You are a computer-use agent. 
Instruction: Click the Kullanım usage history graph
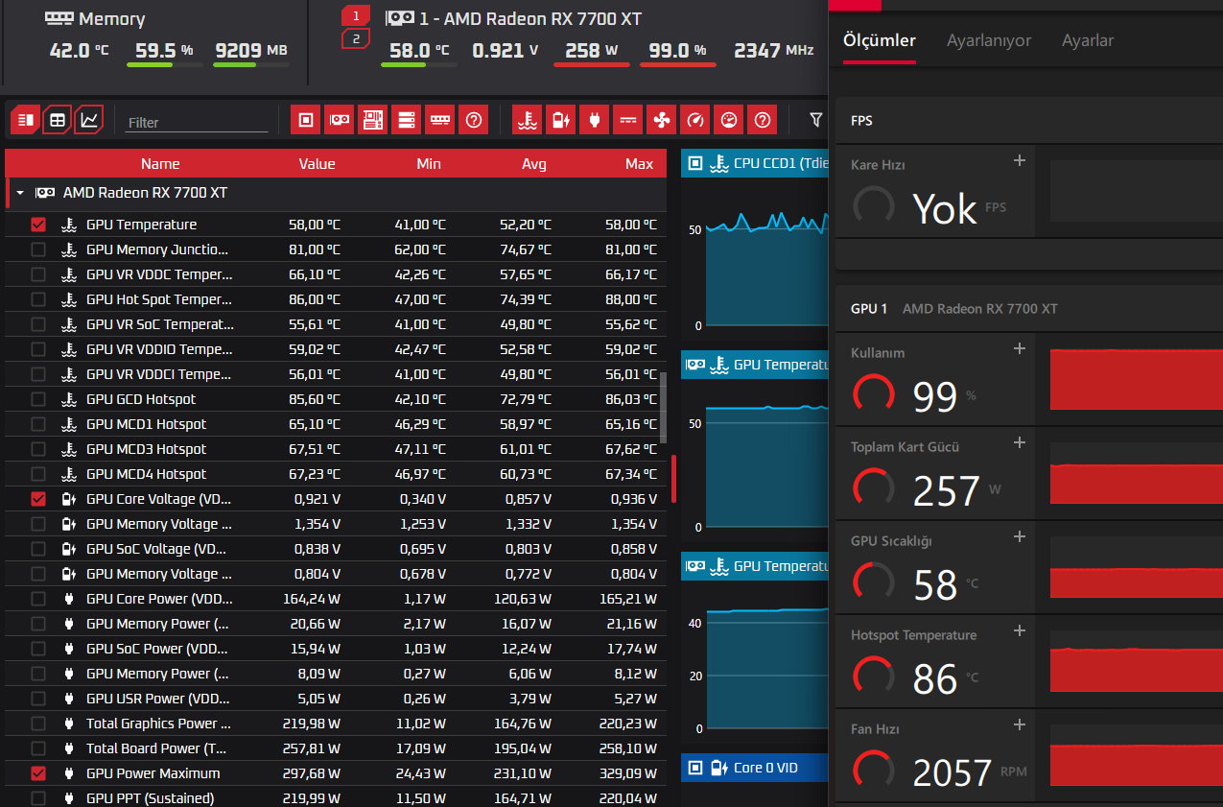pyautogui.click(x=1137, y=379)
